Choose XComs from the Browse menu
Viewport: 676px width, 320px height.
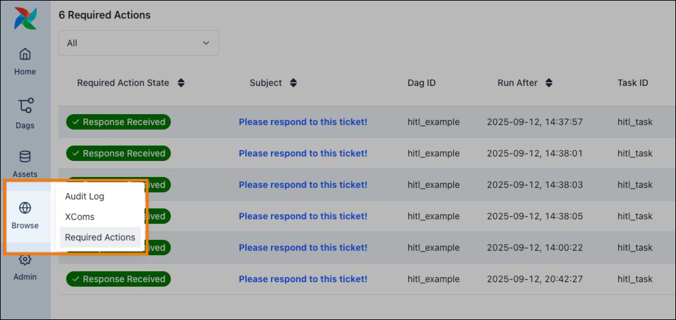coord(80,217)
